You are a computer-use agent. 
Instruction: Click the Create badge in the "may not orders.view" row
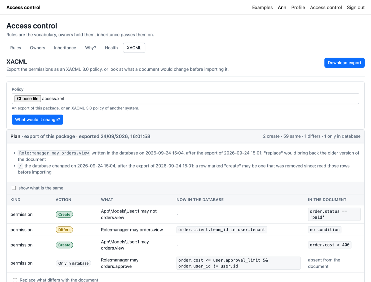[64, 214]
